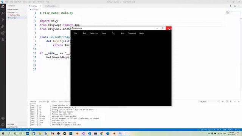This screenshot has width=242, height=136.
Task: Open Task View on taskbar
Action: pyautogui.click(x=21, y=133)
